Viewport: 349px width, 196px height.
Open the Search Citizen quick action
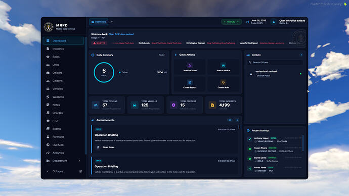pyautogui.click(x=190, y=67)
